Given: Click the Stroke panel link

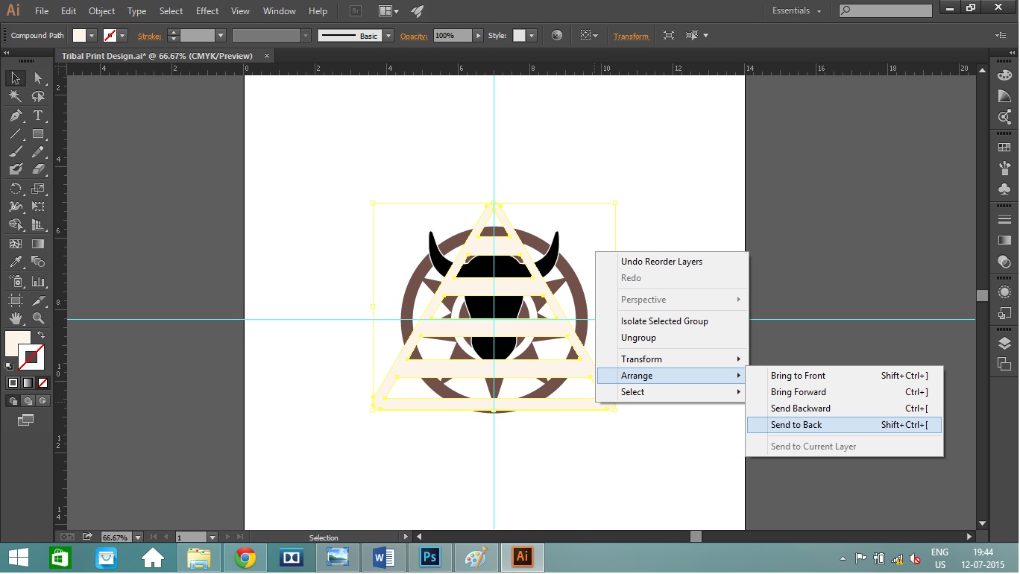Looking at the screenshot, I should click(149, 36).
